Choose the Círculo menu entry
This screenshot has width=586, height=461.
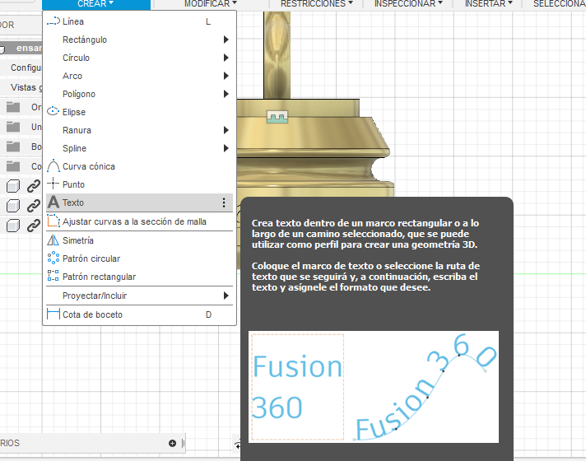tap(139, 58)
